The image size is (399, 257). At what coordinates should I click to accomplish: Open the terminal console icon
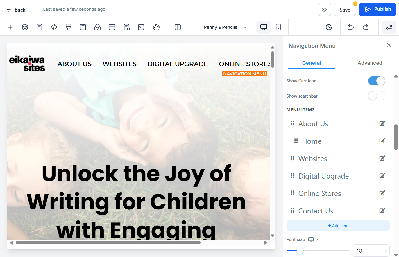(x=141, y=27)
